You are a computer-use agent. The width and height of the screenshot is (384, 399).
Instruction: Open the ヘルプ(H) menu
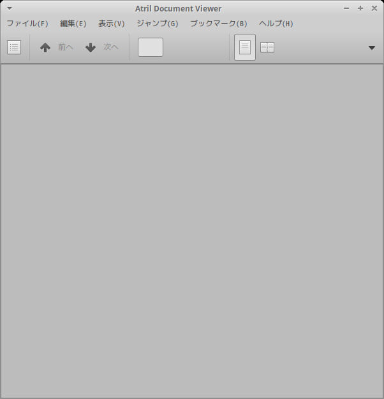tap(276, 24)
